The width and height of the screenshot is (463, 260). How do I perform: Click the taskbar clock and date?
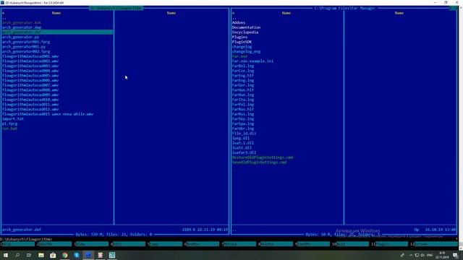pos(442,255)
